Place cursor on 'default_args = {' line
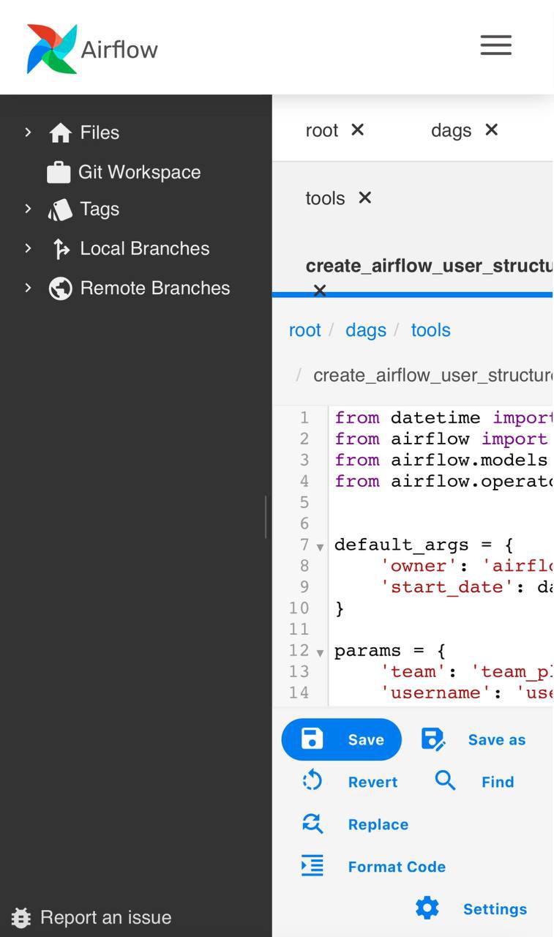The height and width of the screenshot is (937, 554). pyautogui.click(x=424, y=545)
